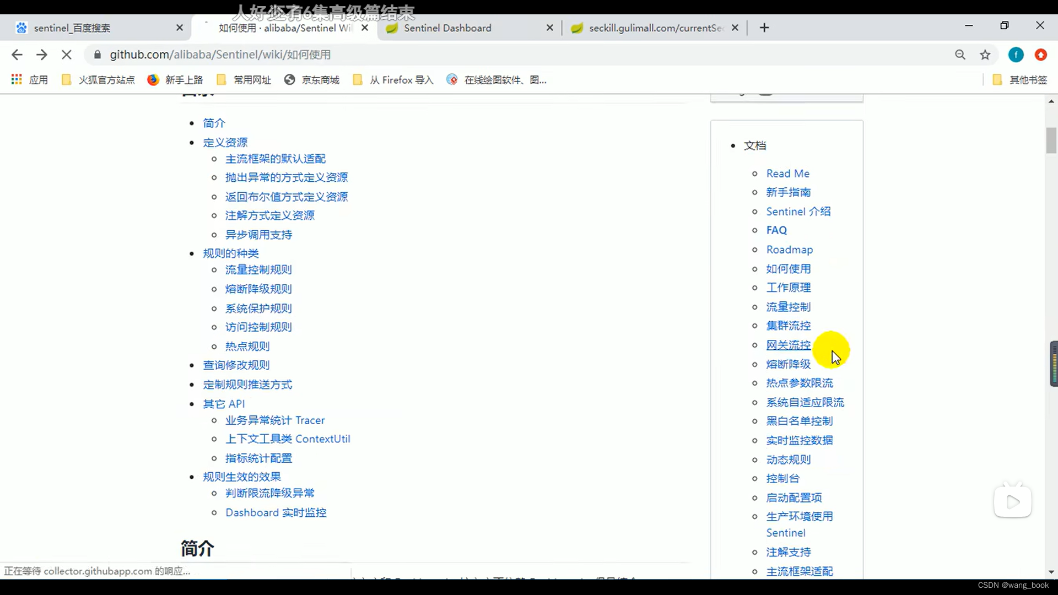Close the seckill.gulimall.com tab
Image resolution: width=1058 pixels, height=595 pixels.
pyautogui.click(x=735, y=28)
